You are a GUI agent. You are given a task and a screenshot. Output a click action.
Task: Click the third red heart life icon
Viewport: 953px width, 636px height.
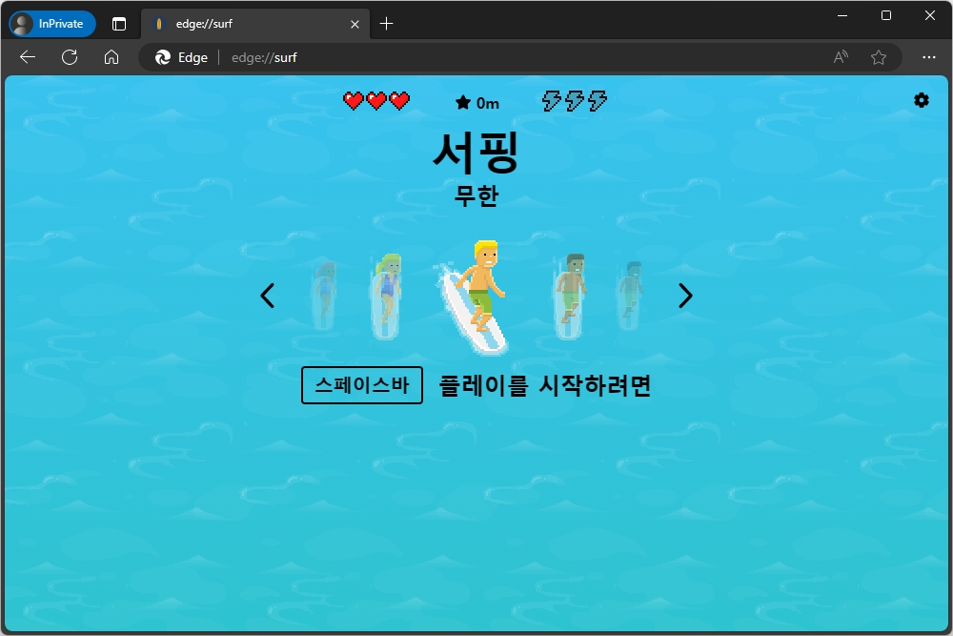(x=399, y=100)
